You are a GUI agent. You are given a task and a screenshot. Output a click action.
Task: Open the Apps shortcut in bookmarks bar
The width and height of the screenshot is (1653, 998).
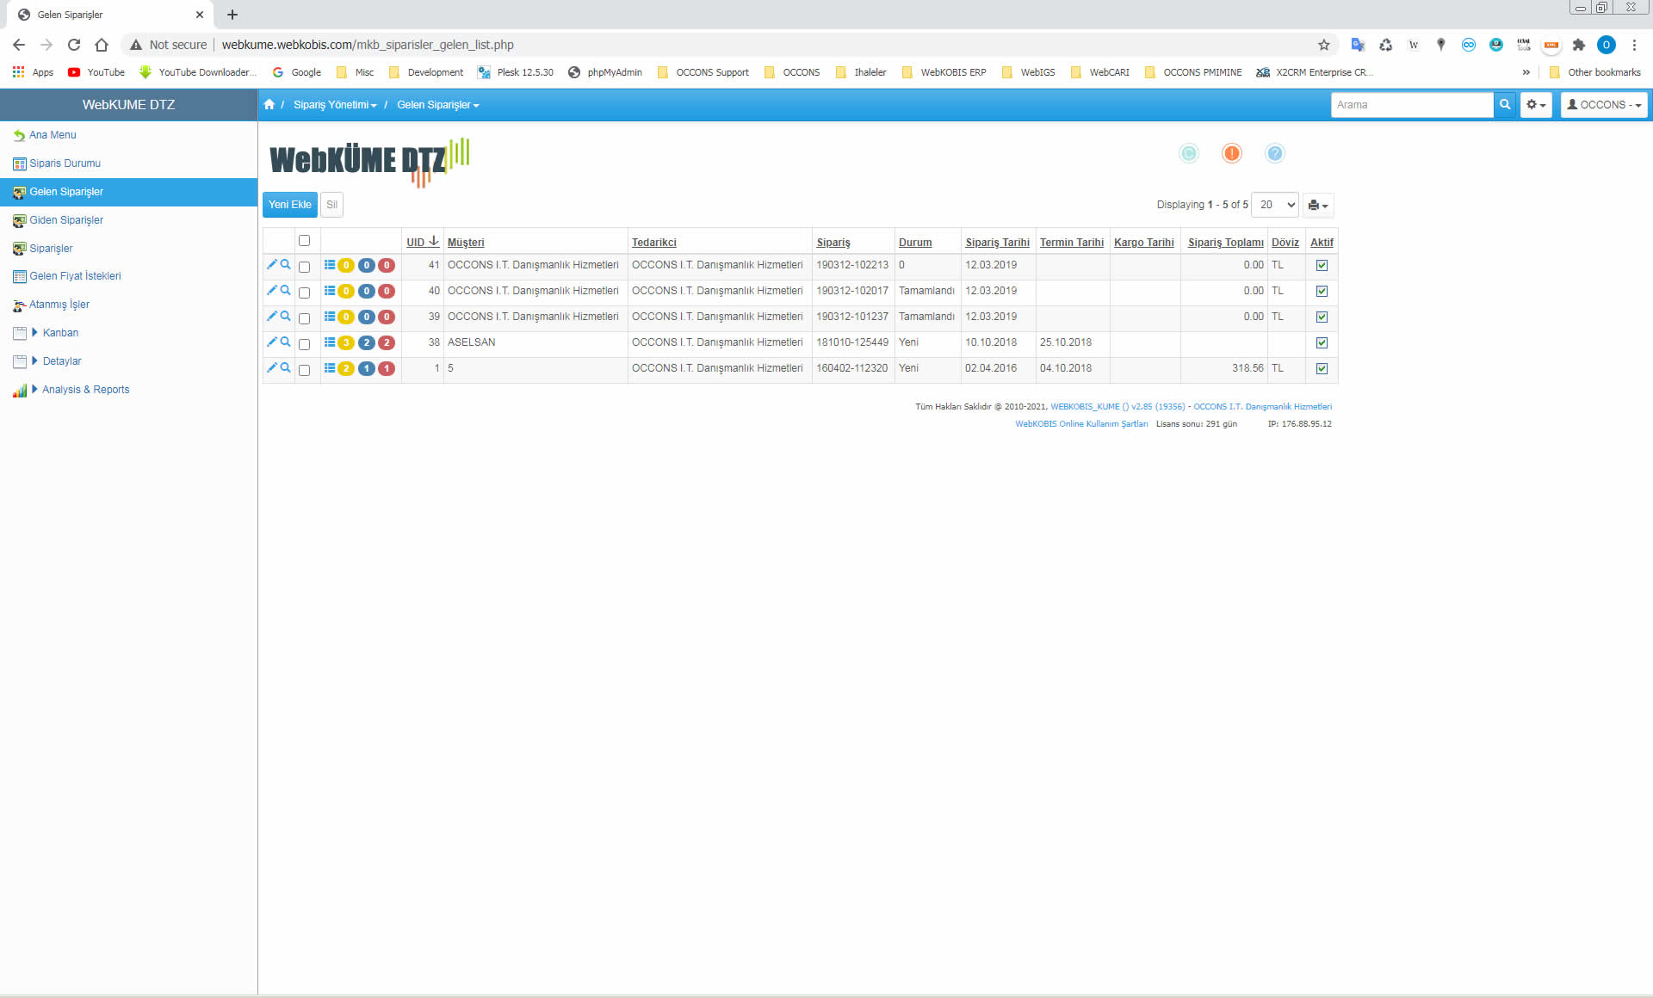click(33, 72)
